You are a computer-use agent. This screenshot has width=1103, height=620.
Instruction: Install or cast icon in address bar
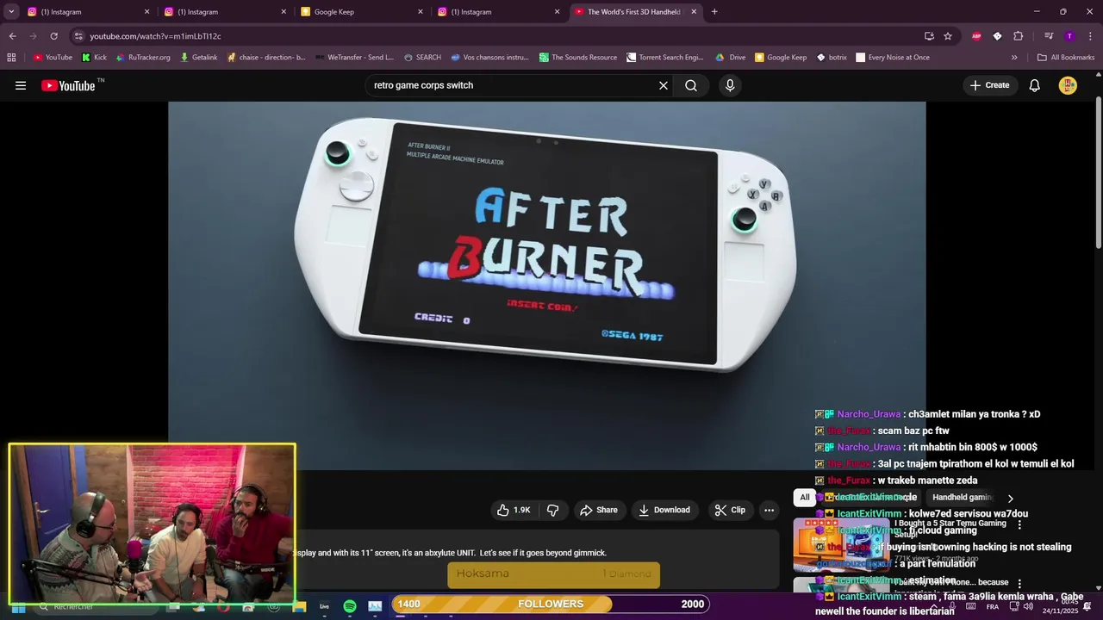(x=929, y=36)
